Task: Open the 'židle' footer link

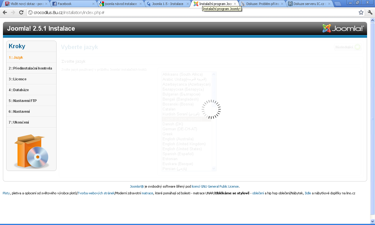Action: click(x=308, y=193)
